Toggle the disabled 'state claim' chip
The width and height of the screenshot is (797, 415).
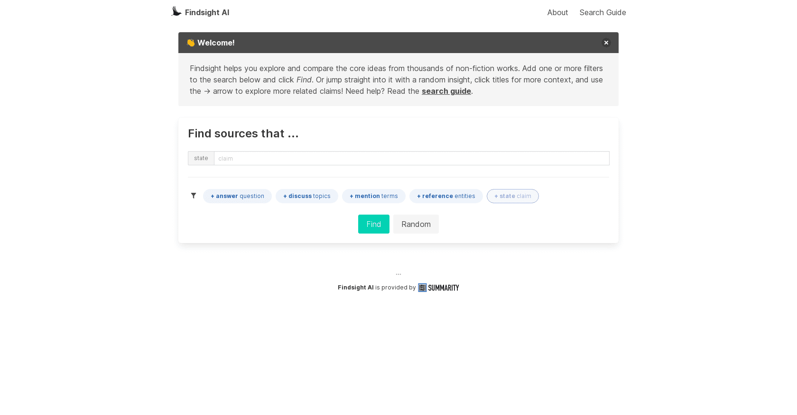click(512, 196)
